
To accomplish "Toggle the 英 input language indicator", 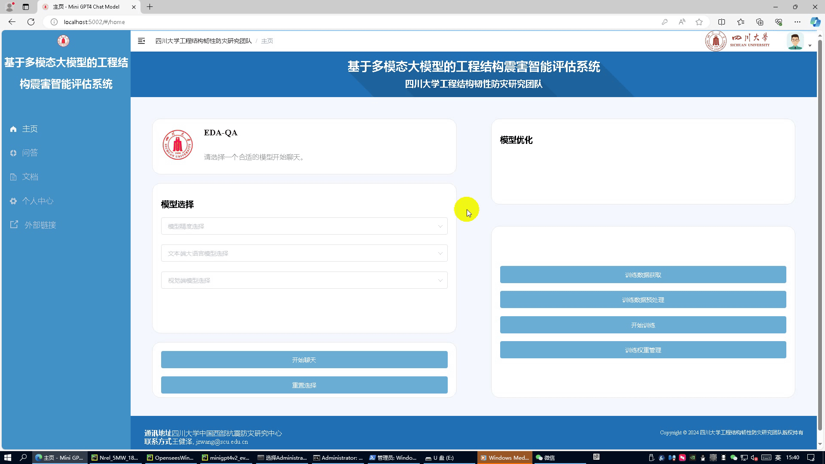I will point(778,458).
